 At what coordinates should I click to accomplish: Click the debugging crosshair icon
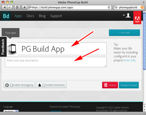tap(7, 85)
